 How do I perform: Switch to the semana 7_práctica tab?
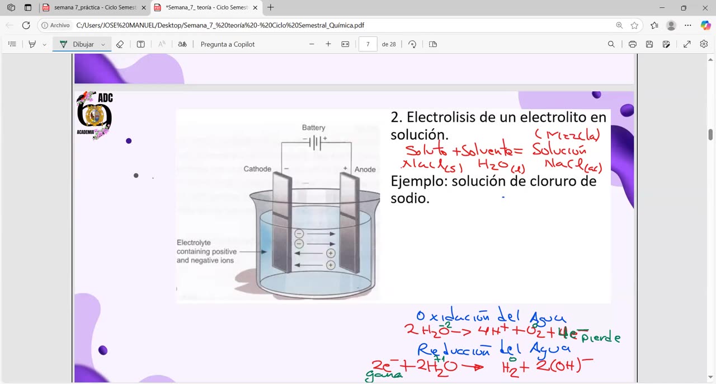tap(95, 8)
